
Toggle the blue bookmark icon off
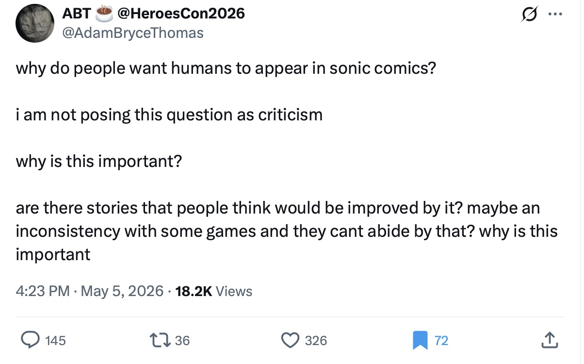(x=420, y=340)
